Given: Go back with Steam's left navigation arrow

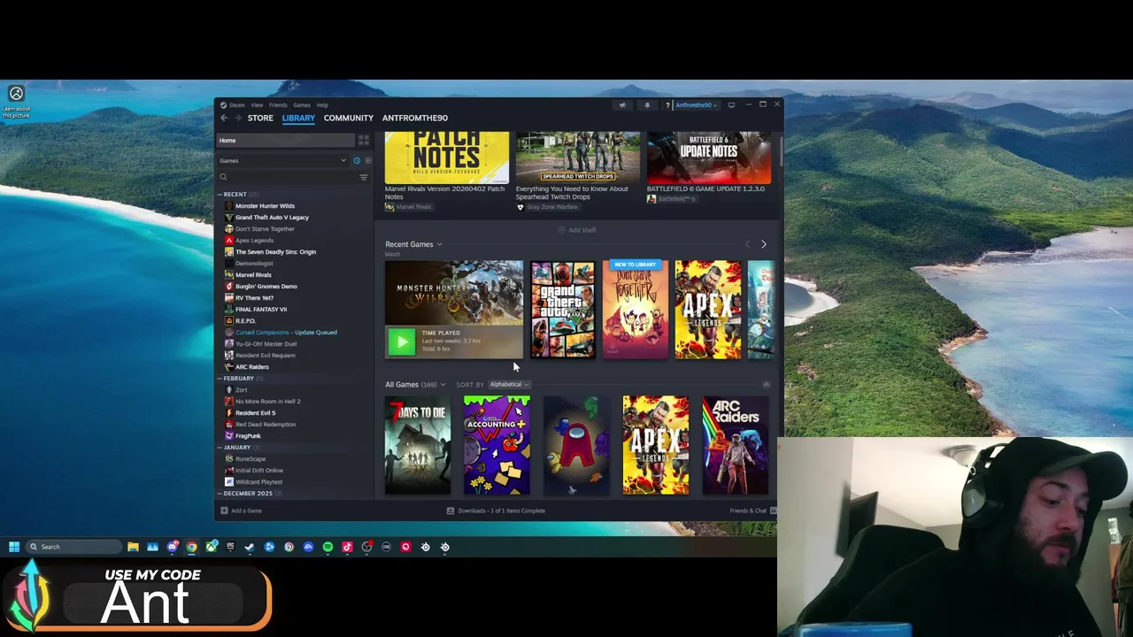Looking at the screenshot, I should pos(224,118).
